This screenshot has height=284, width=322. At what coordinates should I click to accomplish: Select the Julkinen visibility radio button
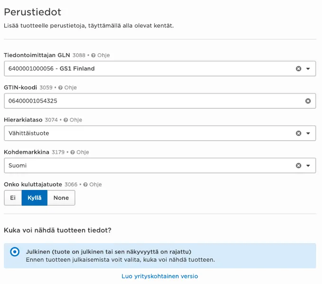coord(15,252)
